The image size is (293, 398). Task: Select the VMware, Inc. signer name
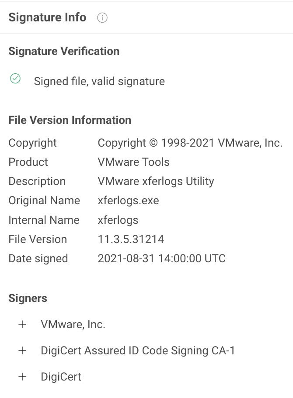click(x=73, y=324)
